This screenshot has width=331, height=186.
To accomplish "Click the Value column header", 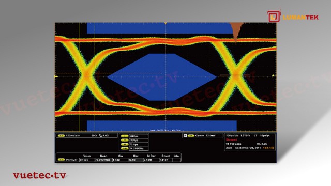I will [x=87, y=156].
